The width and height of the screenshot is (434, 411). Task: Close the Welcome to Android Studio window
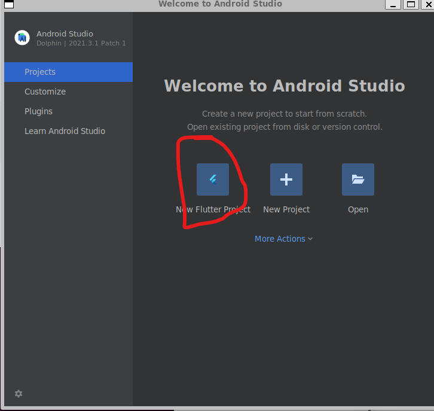[428, 4]
